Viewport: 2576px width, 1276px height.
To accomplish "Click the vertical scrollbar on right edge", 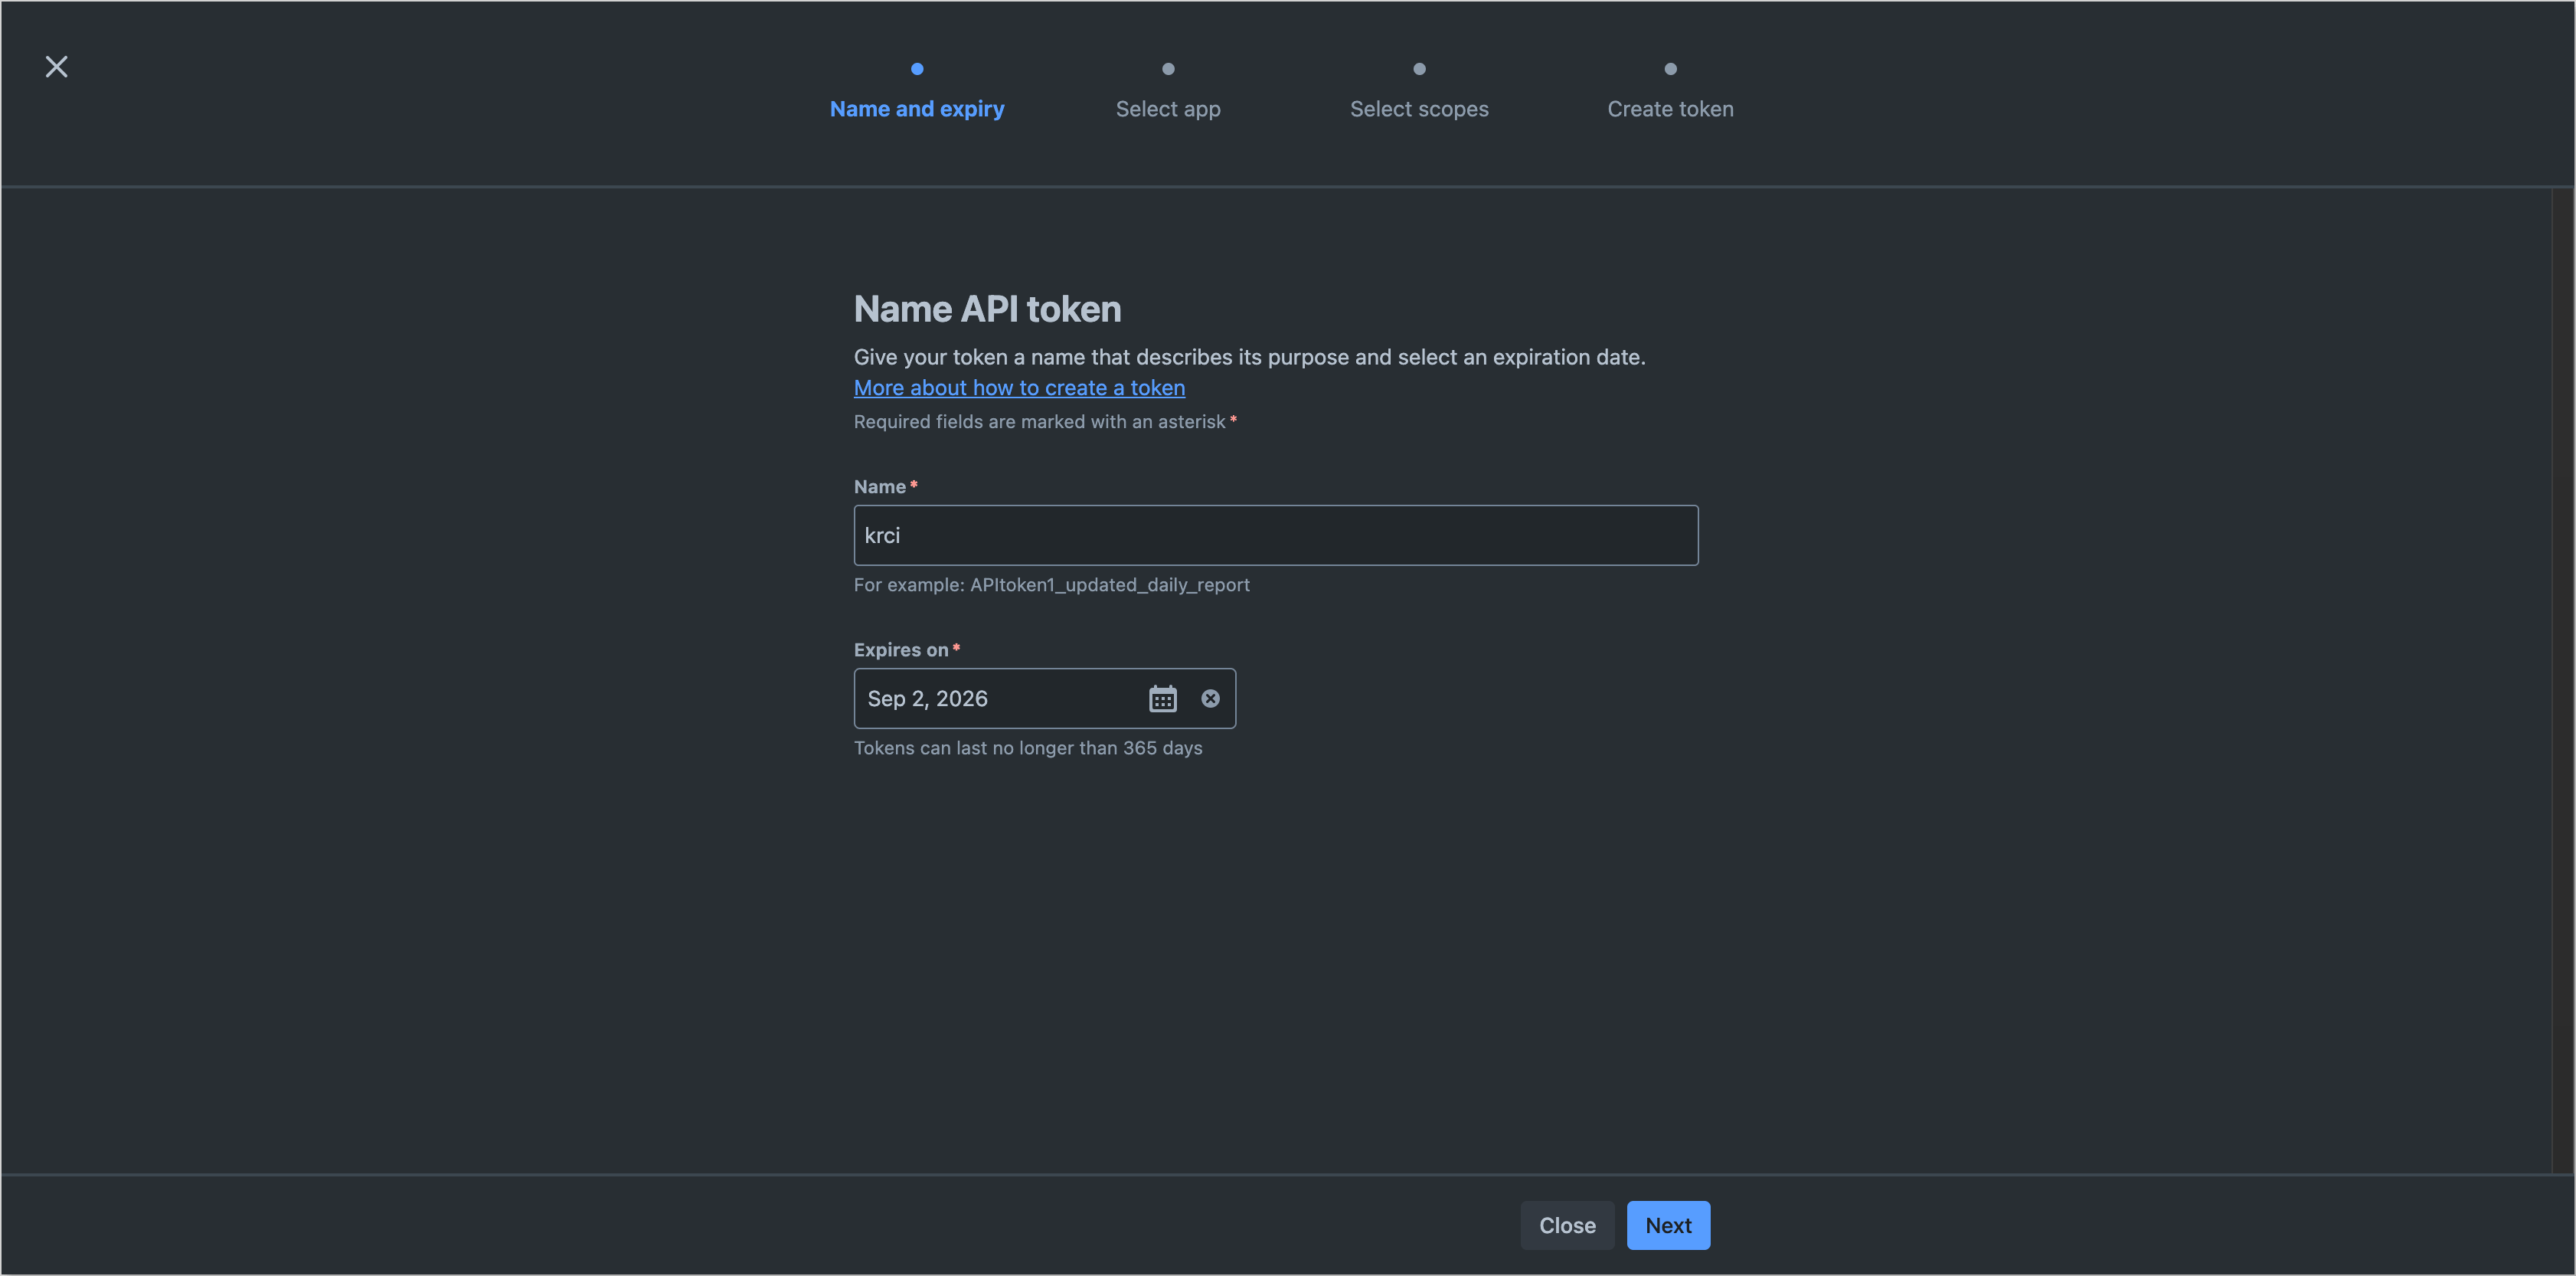I will point(2562,680).
